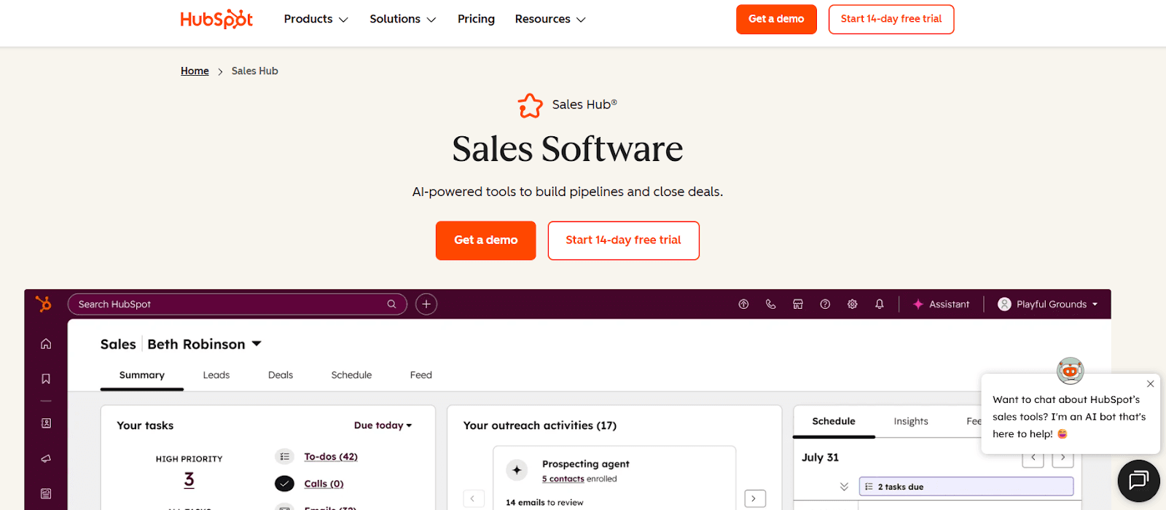Viewport: 1166px width, 510px height.
Task: Click the HubSpot sprocket icon in the app
Action: point(44,304)
